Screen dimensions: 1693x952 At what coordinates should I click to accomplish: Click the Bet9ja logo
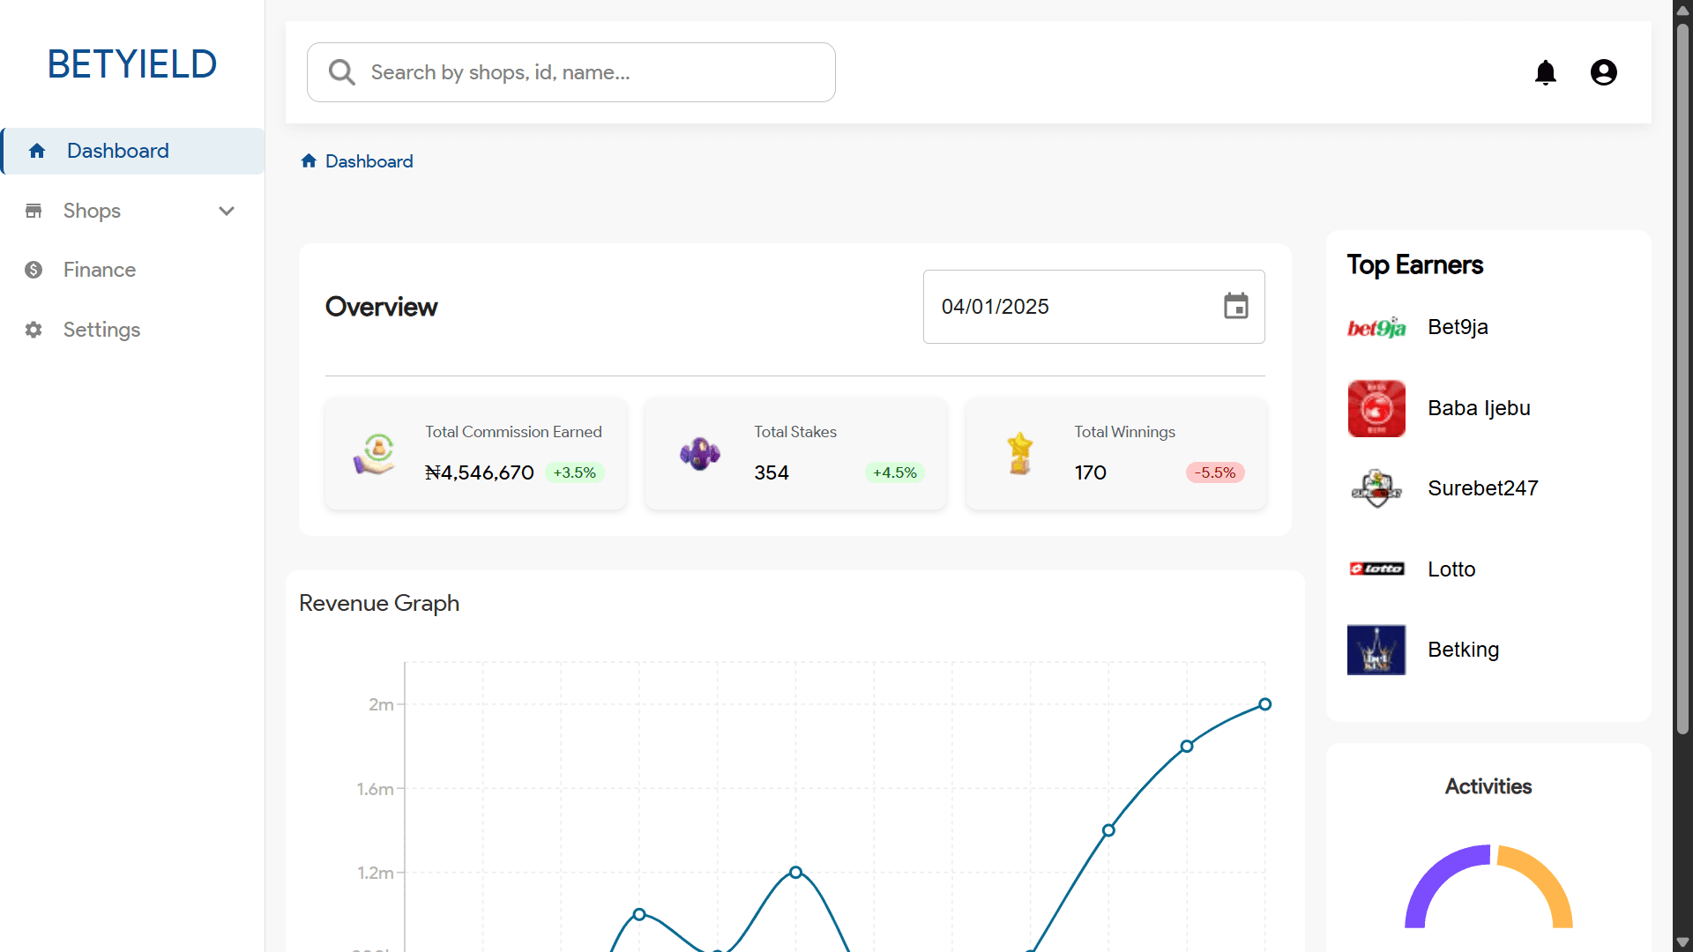coord(1376,328)
